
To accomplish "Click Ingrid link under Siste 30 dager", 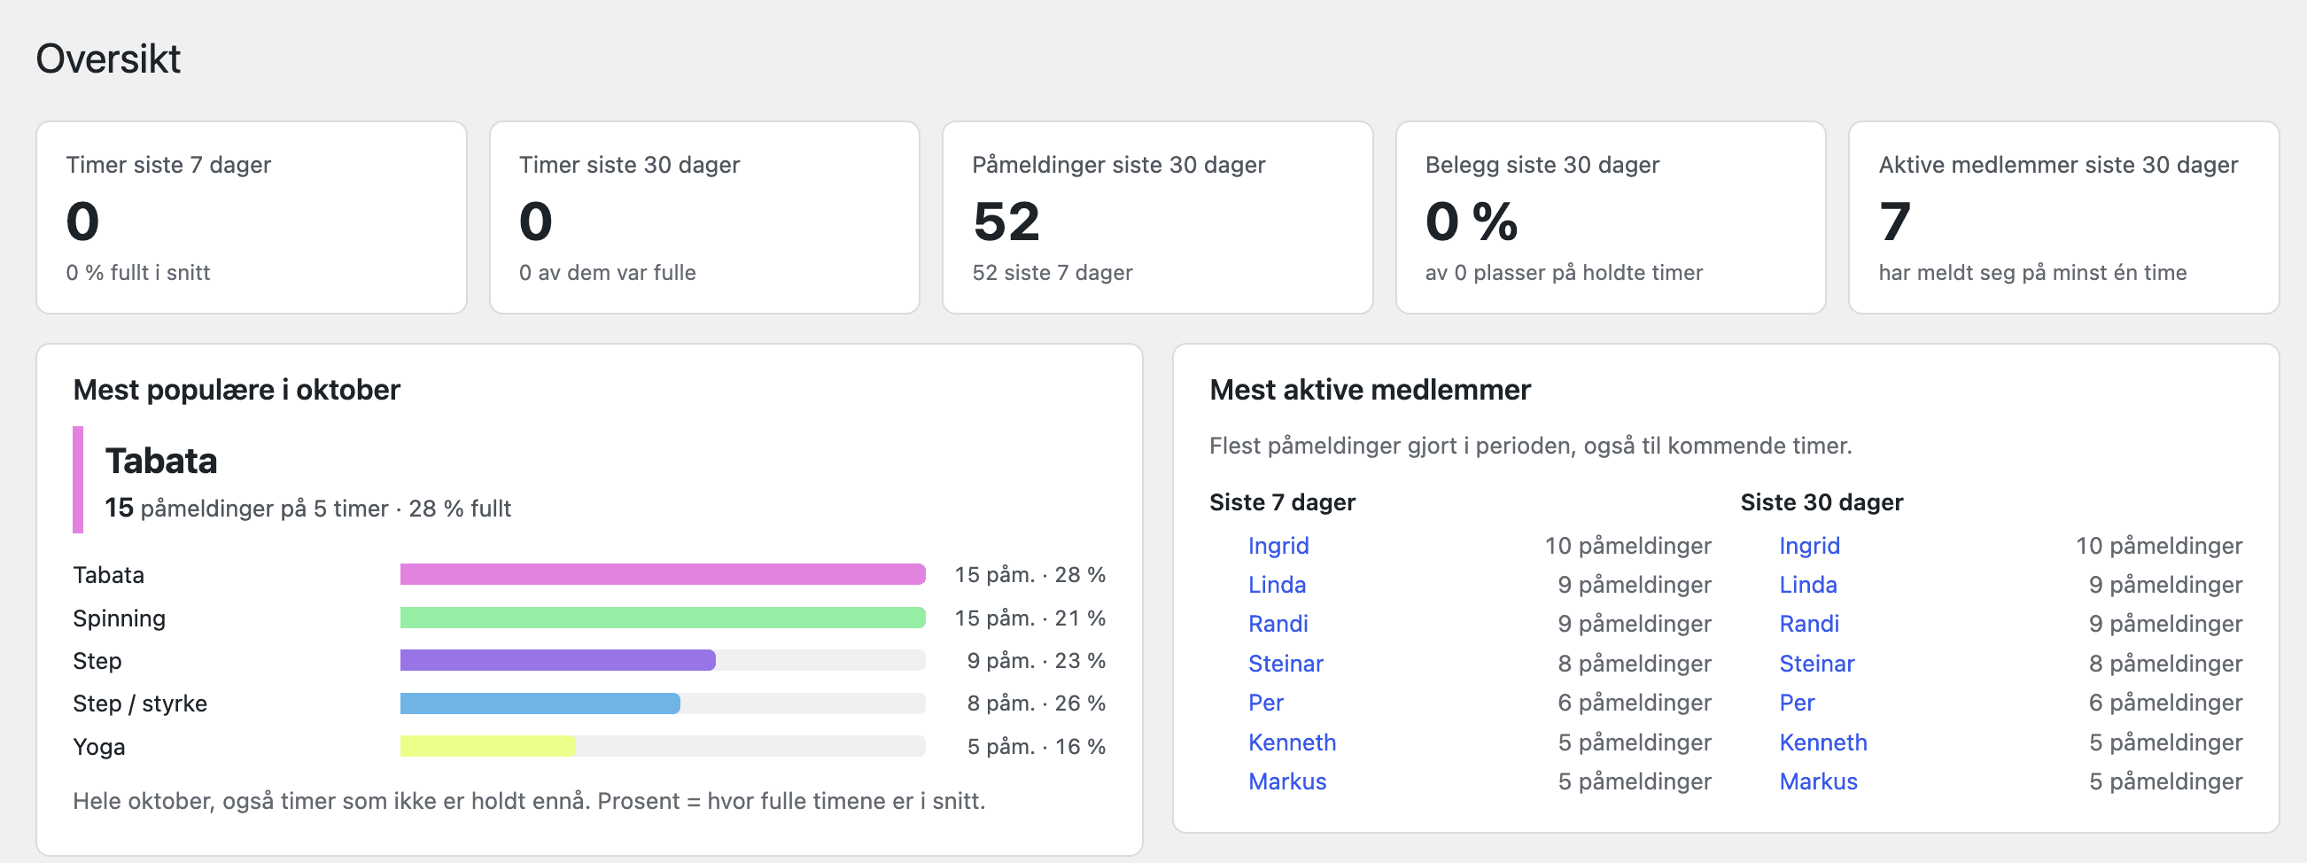I will tap(1809, 545).
